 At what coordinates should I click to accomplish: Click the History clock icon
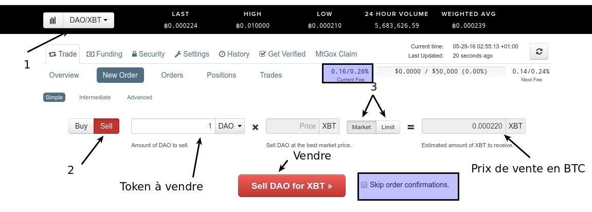[x=222, y=54]
